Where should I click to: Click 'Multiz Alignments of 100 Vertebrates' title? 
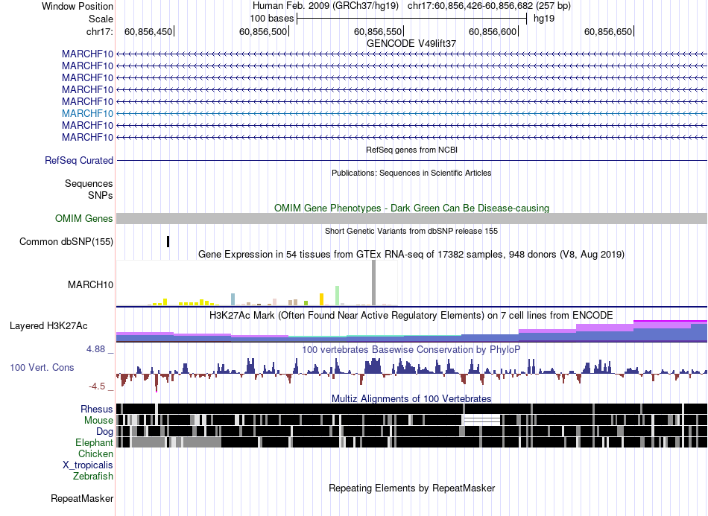(x=411, y=399)
